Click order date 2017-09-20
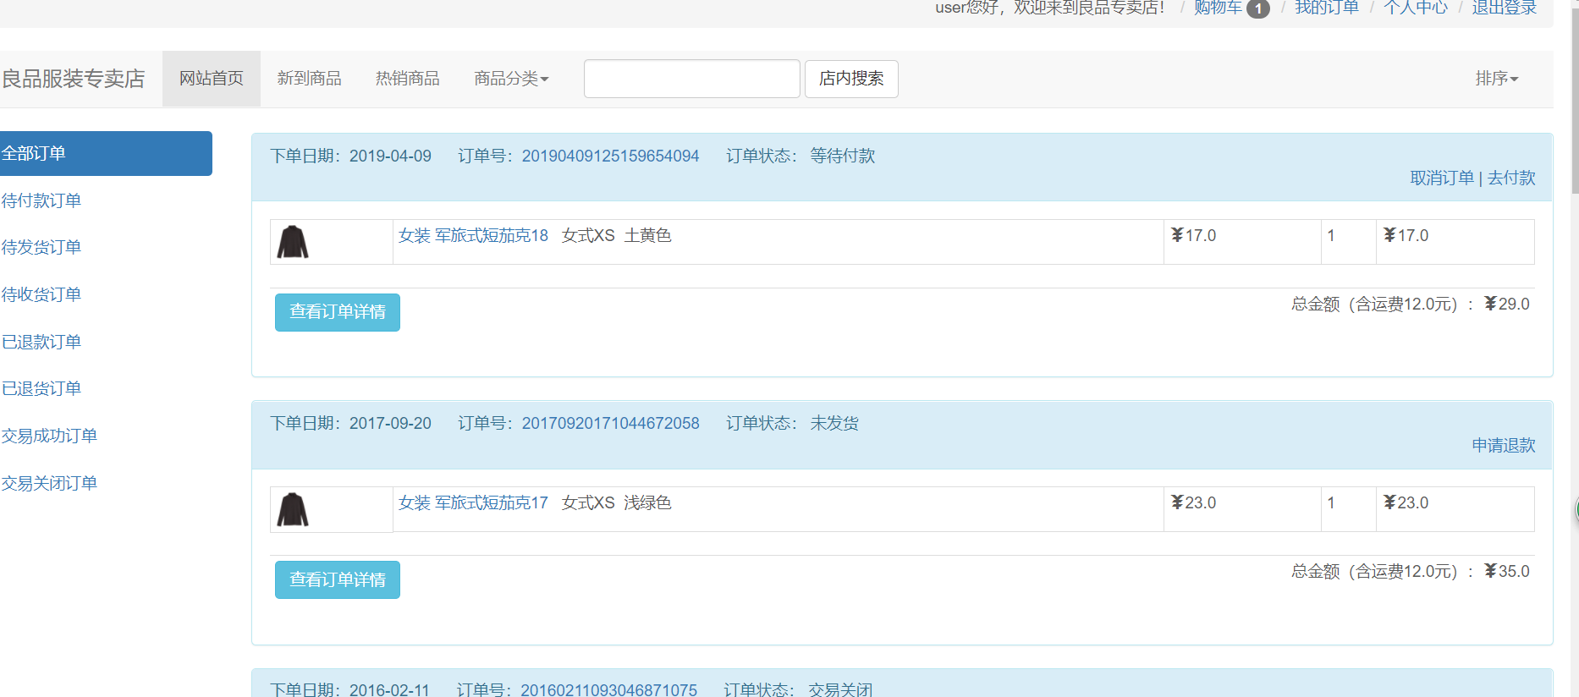Viewport: 1579px width, 697px height. [390, 423]
